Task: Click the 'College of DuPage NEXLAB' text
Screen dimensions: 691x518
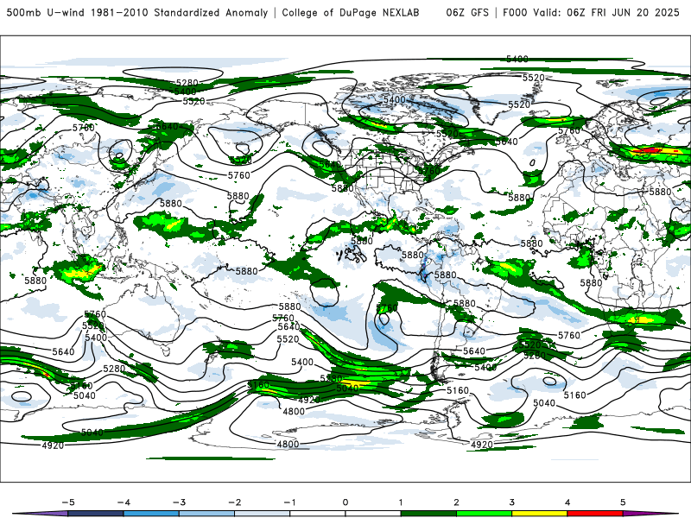Action: (x=351, y=13)
